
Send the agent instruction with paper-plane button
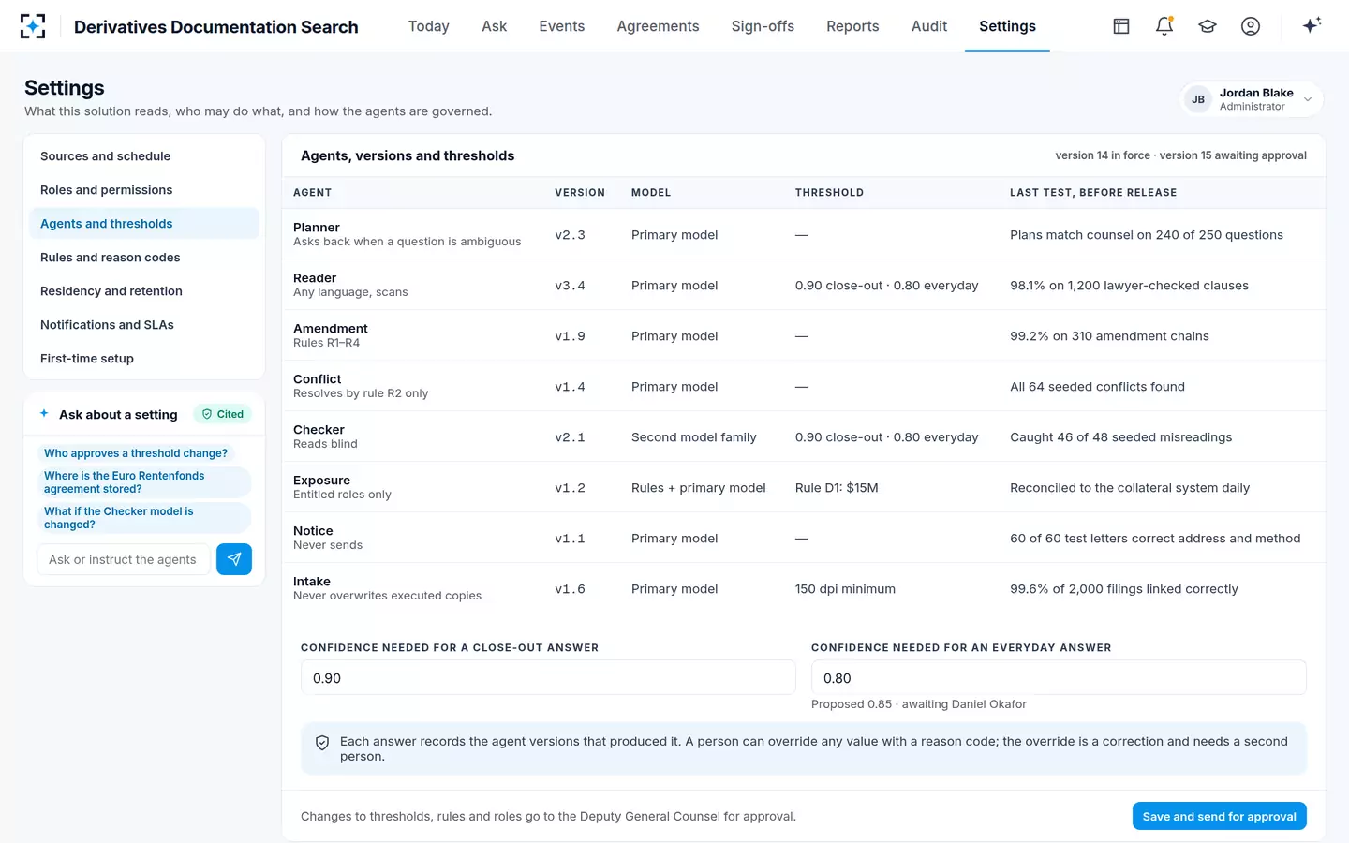coord(234,559)
